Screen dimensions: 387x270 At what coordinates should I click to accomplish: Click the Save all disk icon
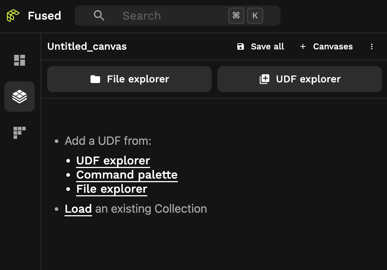[x=241, y=46]
